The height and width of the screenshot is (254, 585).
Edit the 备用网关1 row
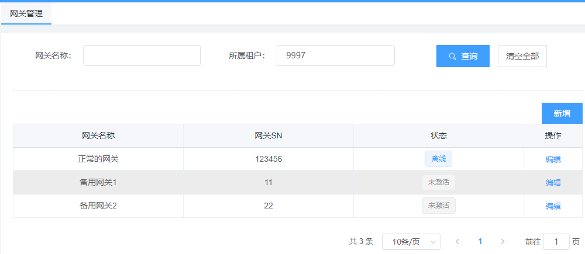(553, 182)
